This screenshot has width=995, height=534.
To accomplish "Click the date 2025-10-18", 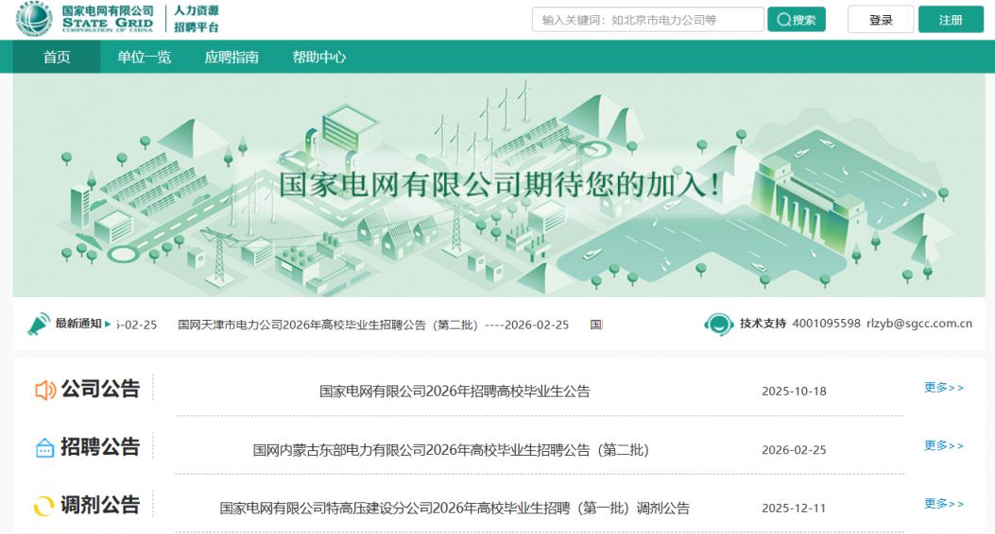I will point(794,392).
